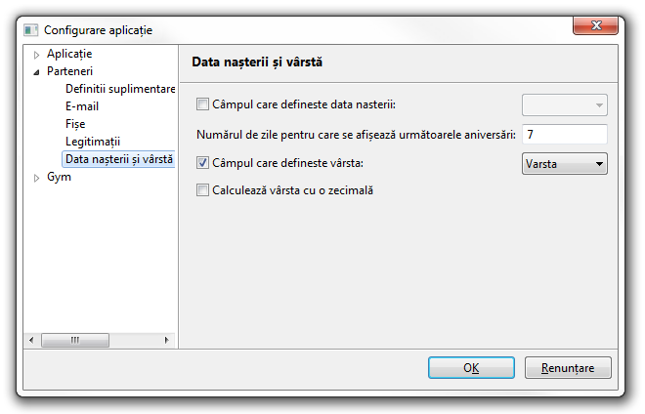Open the empty data nașterii field dropdown
The height and width of the screenshot is (414, 645).
coord(565,104)
